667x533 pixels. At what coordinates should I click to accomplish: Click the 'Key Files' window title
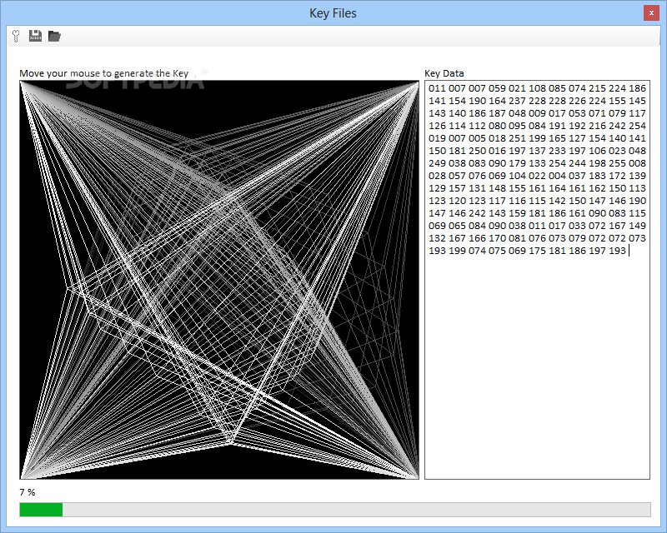click(333, 13)
